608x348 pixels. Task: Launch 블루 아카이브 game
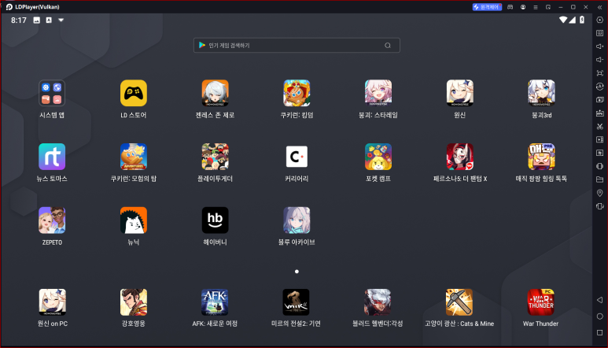pyautogui.click(x=297, y=220)
